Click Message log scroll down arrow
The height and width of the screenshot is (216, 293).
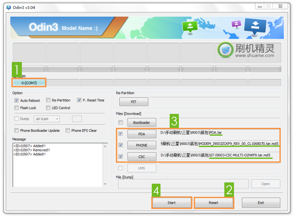pos(105,184)
